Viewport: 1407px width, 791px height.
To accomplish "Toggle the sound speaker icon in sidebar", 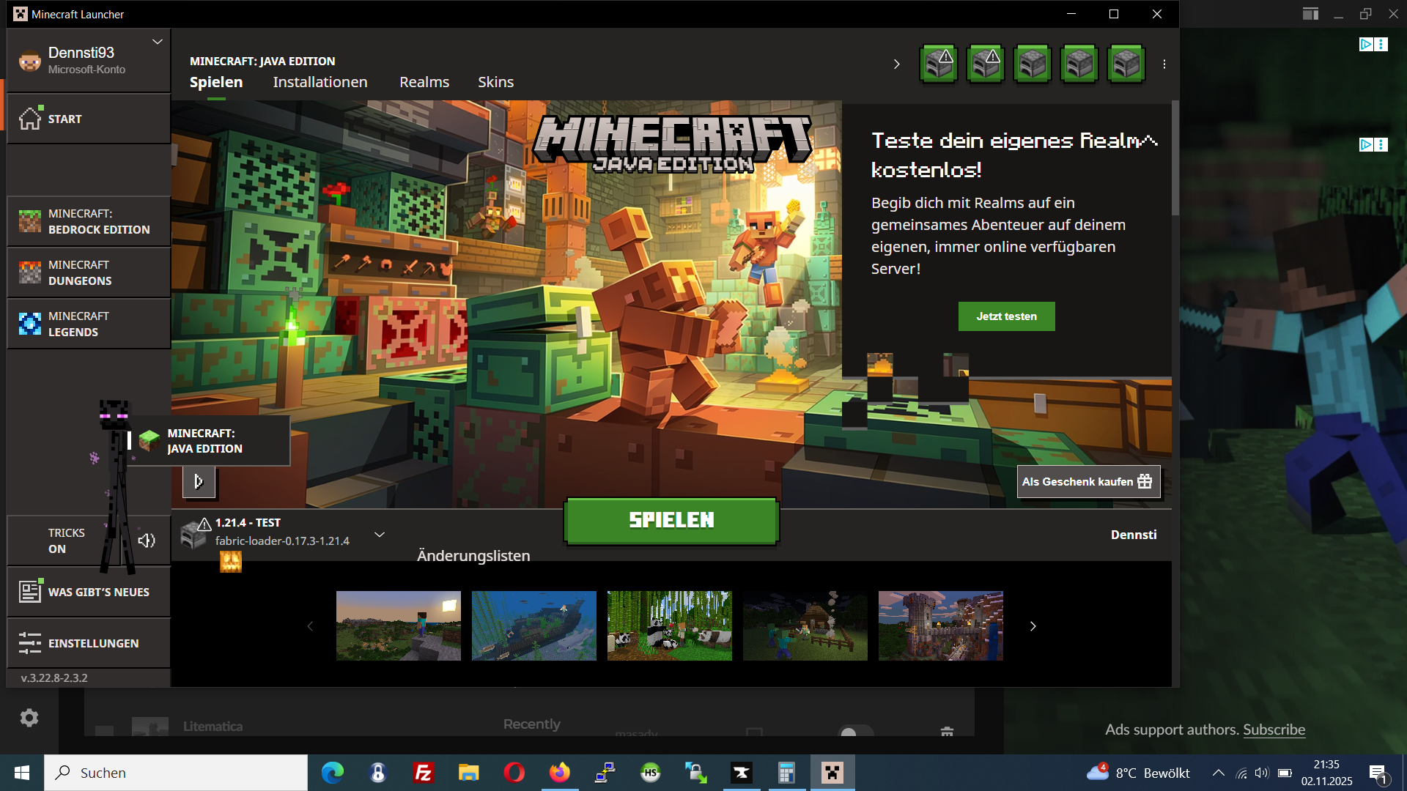I will pyautogui.click(x=147, y=541).
